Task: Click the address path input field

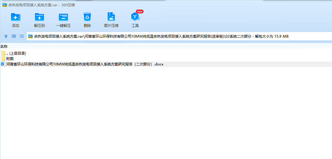Action: click(179, 36)
